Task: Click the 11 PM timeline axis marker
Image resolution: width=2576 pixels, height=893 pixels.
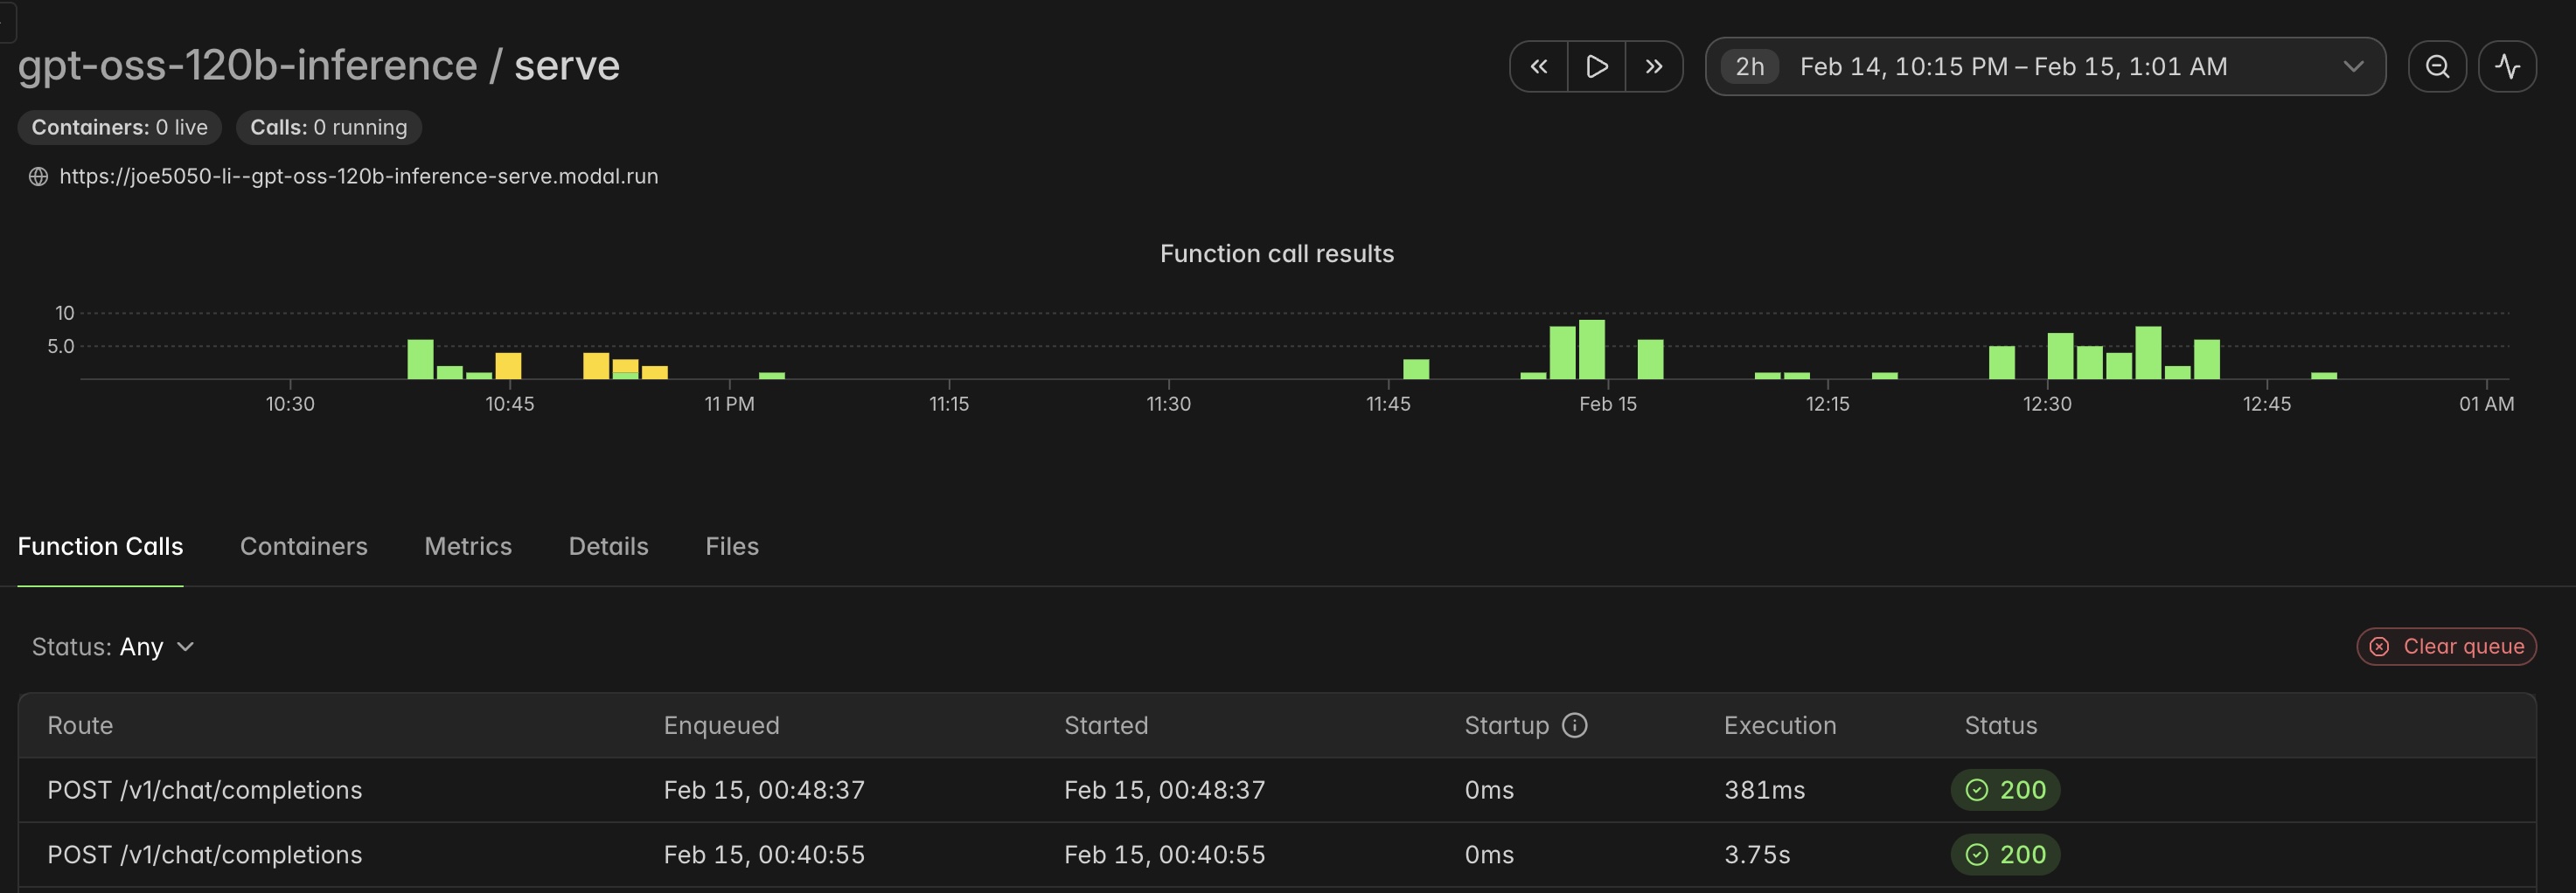Action: [x=730, y=405]
